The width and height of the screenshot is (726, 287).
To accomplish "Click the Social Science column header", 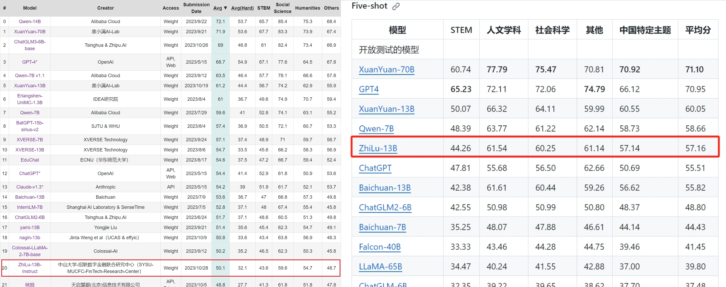I will coord(283,8).
